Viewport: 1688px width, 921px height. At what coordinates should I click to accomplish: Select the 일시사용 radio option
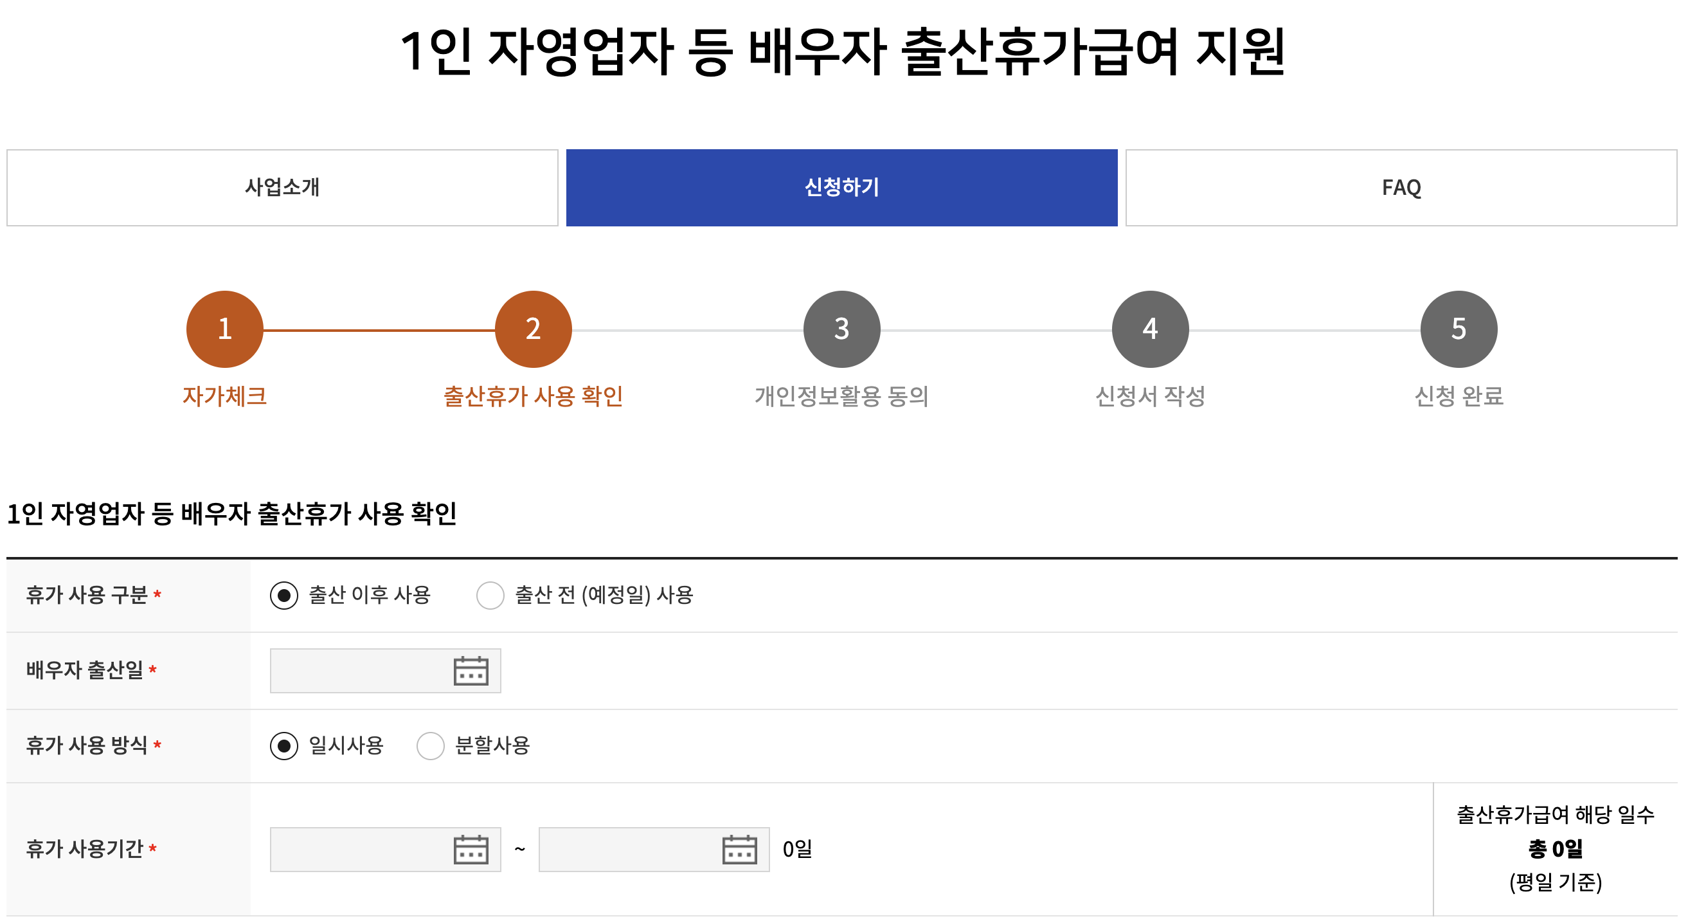pyautogui.click(x=284, y=745)
